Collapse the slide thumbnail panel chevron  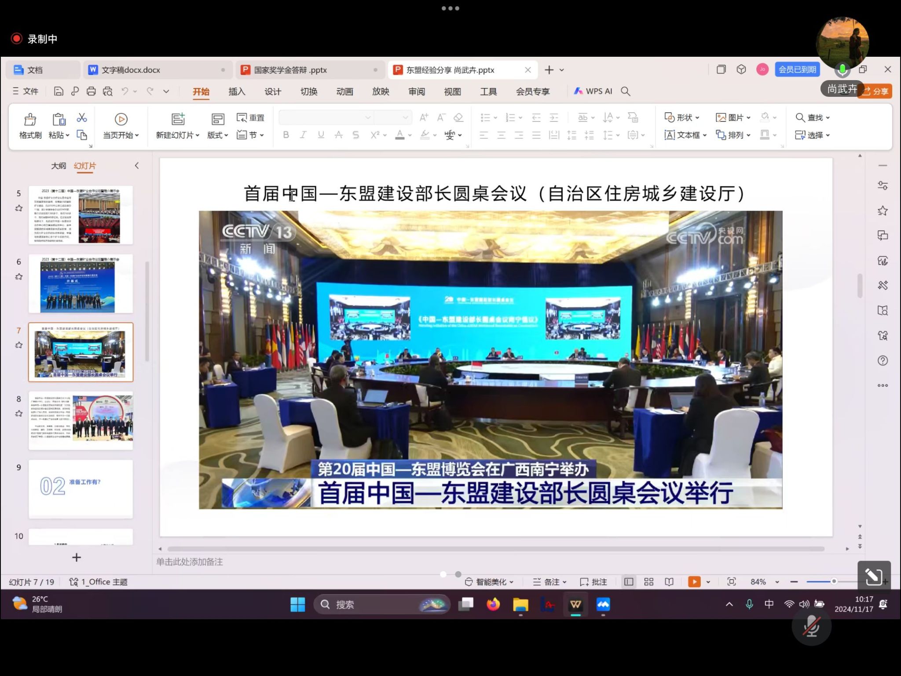point(137,165)
